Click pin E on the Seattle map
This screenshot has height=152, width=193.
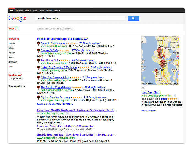156,71
